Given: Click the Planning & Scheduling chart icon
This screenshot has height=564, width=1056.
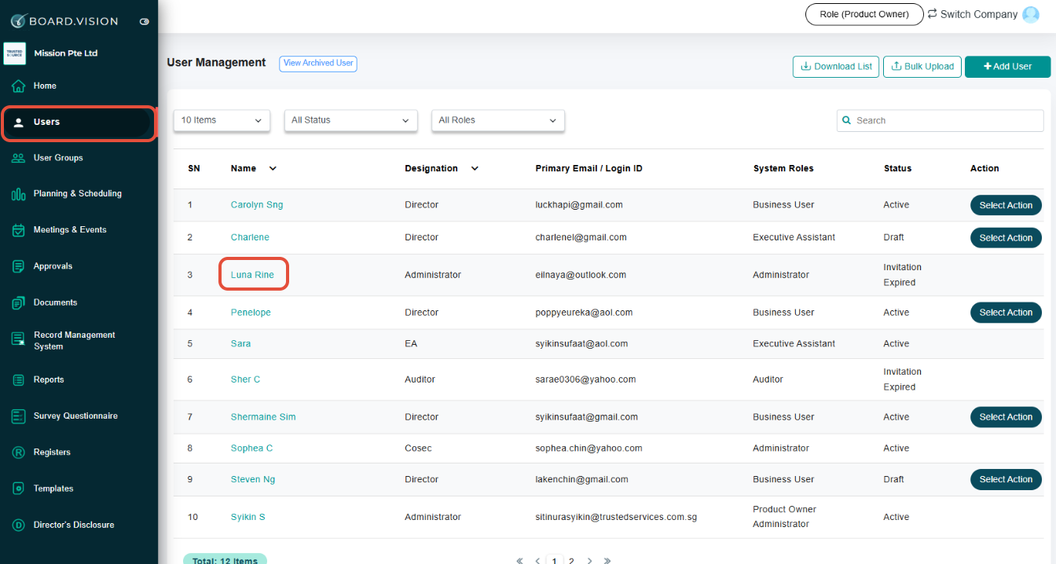Looking at the screenshot, I should point(19,194).
